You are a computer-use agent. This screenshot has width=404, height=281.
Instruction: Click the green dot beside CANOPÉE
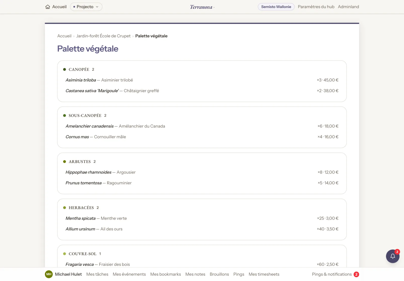click(x=64, y=69)
